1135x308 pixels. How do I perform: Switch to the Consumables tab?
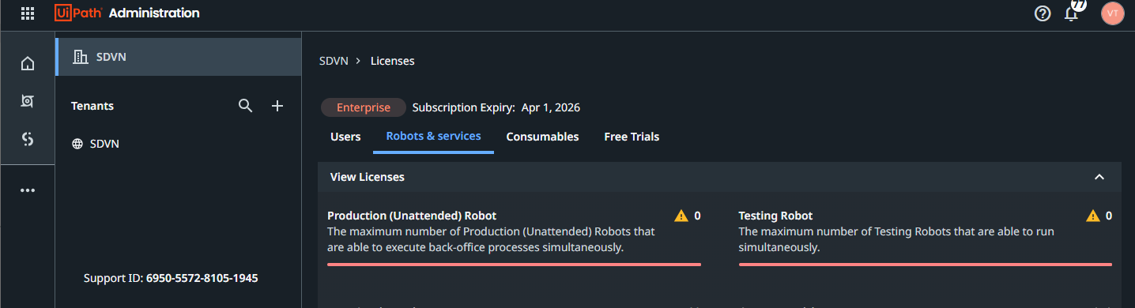coord(542,137)
